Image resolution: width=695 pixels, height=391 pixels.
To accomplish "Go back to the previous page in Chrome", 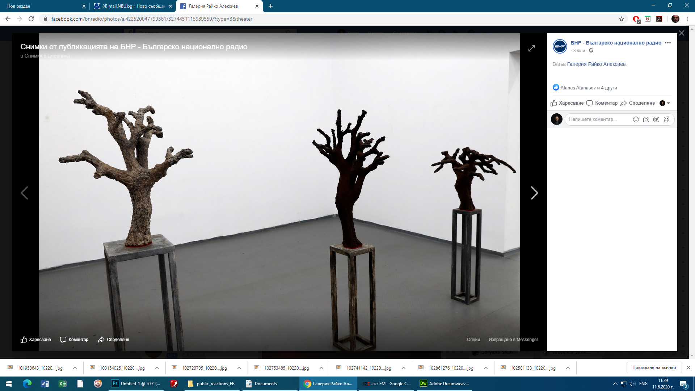I will pos(8,19).
